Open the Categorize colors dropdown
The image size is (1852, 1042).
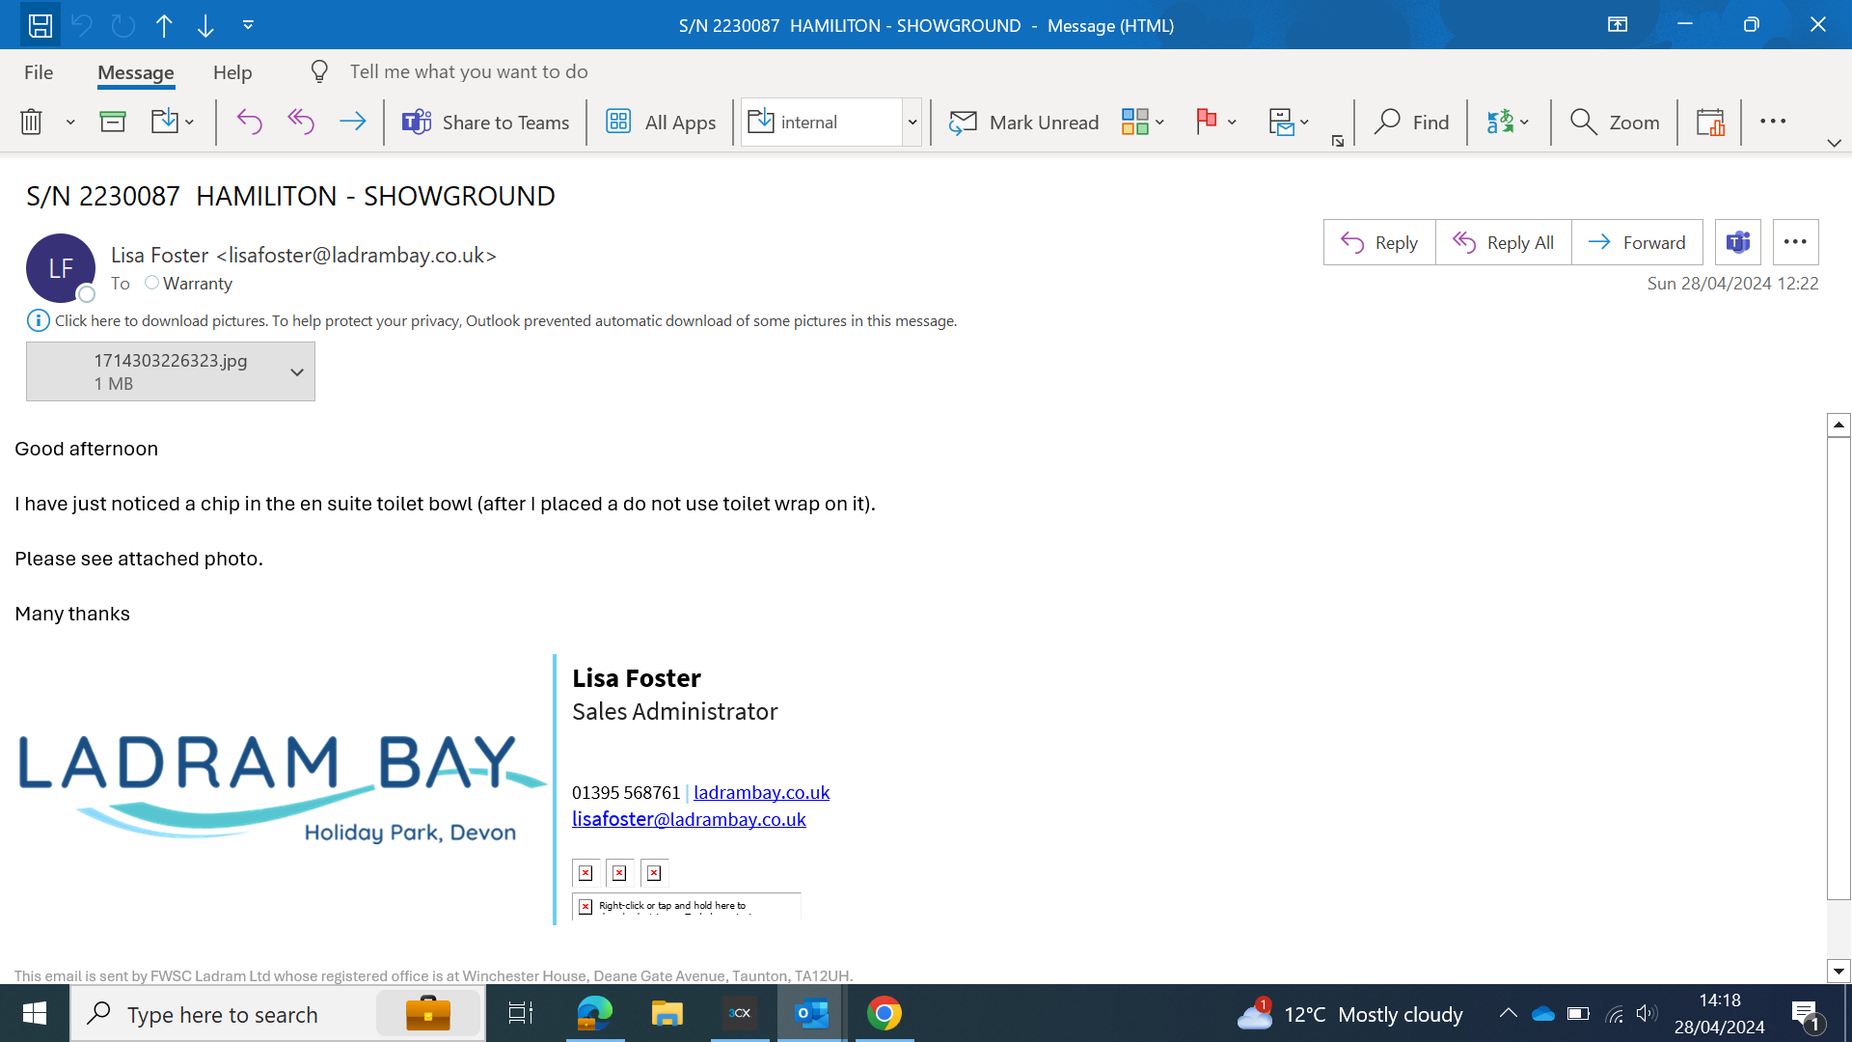click(1159, 123)
